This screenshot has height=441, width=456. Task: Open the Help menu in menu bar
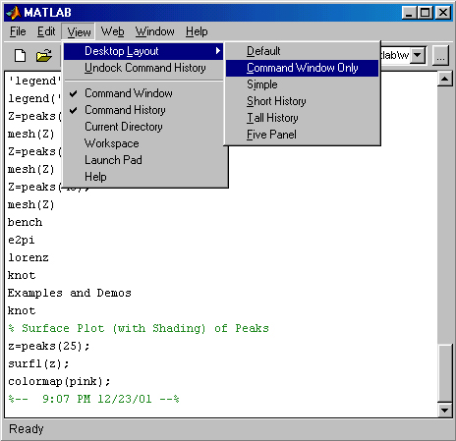pos(197,31)
